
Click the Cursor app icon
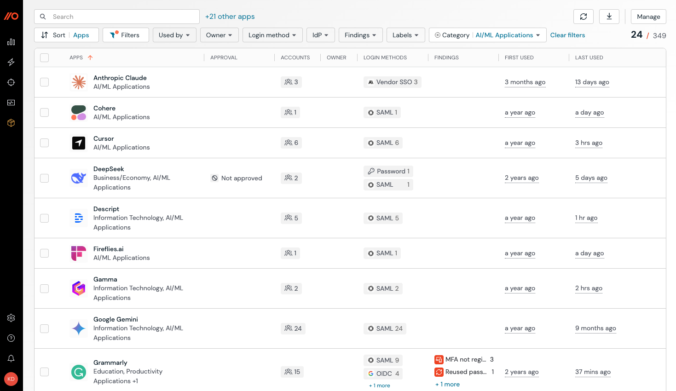[x=79, y=143]
